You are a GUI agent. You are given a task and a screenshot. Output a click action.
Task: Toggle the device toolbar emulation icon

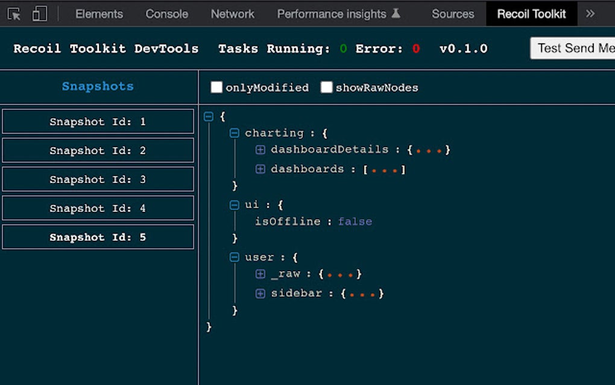click(39, 13)
